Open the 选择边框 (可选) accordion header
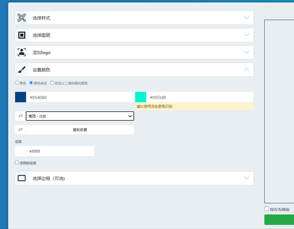 coord(134,178)
